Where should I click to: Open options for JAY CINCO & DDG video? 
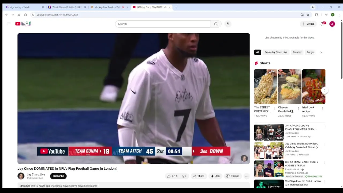coord(324,126)
